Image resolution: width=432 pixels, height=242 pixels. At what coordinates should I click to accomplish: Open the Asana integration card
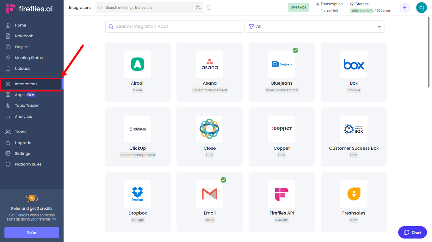(210, 72)
